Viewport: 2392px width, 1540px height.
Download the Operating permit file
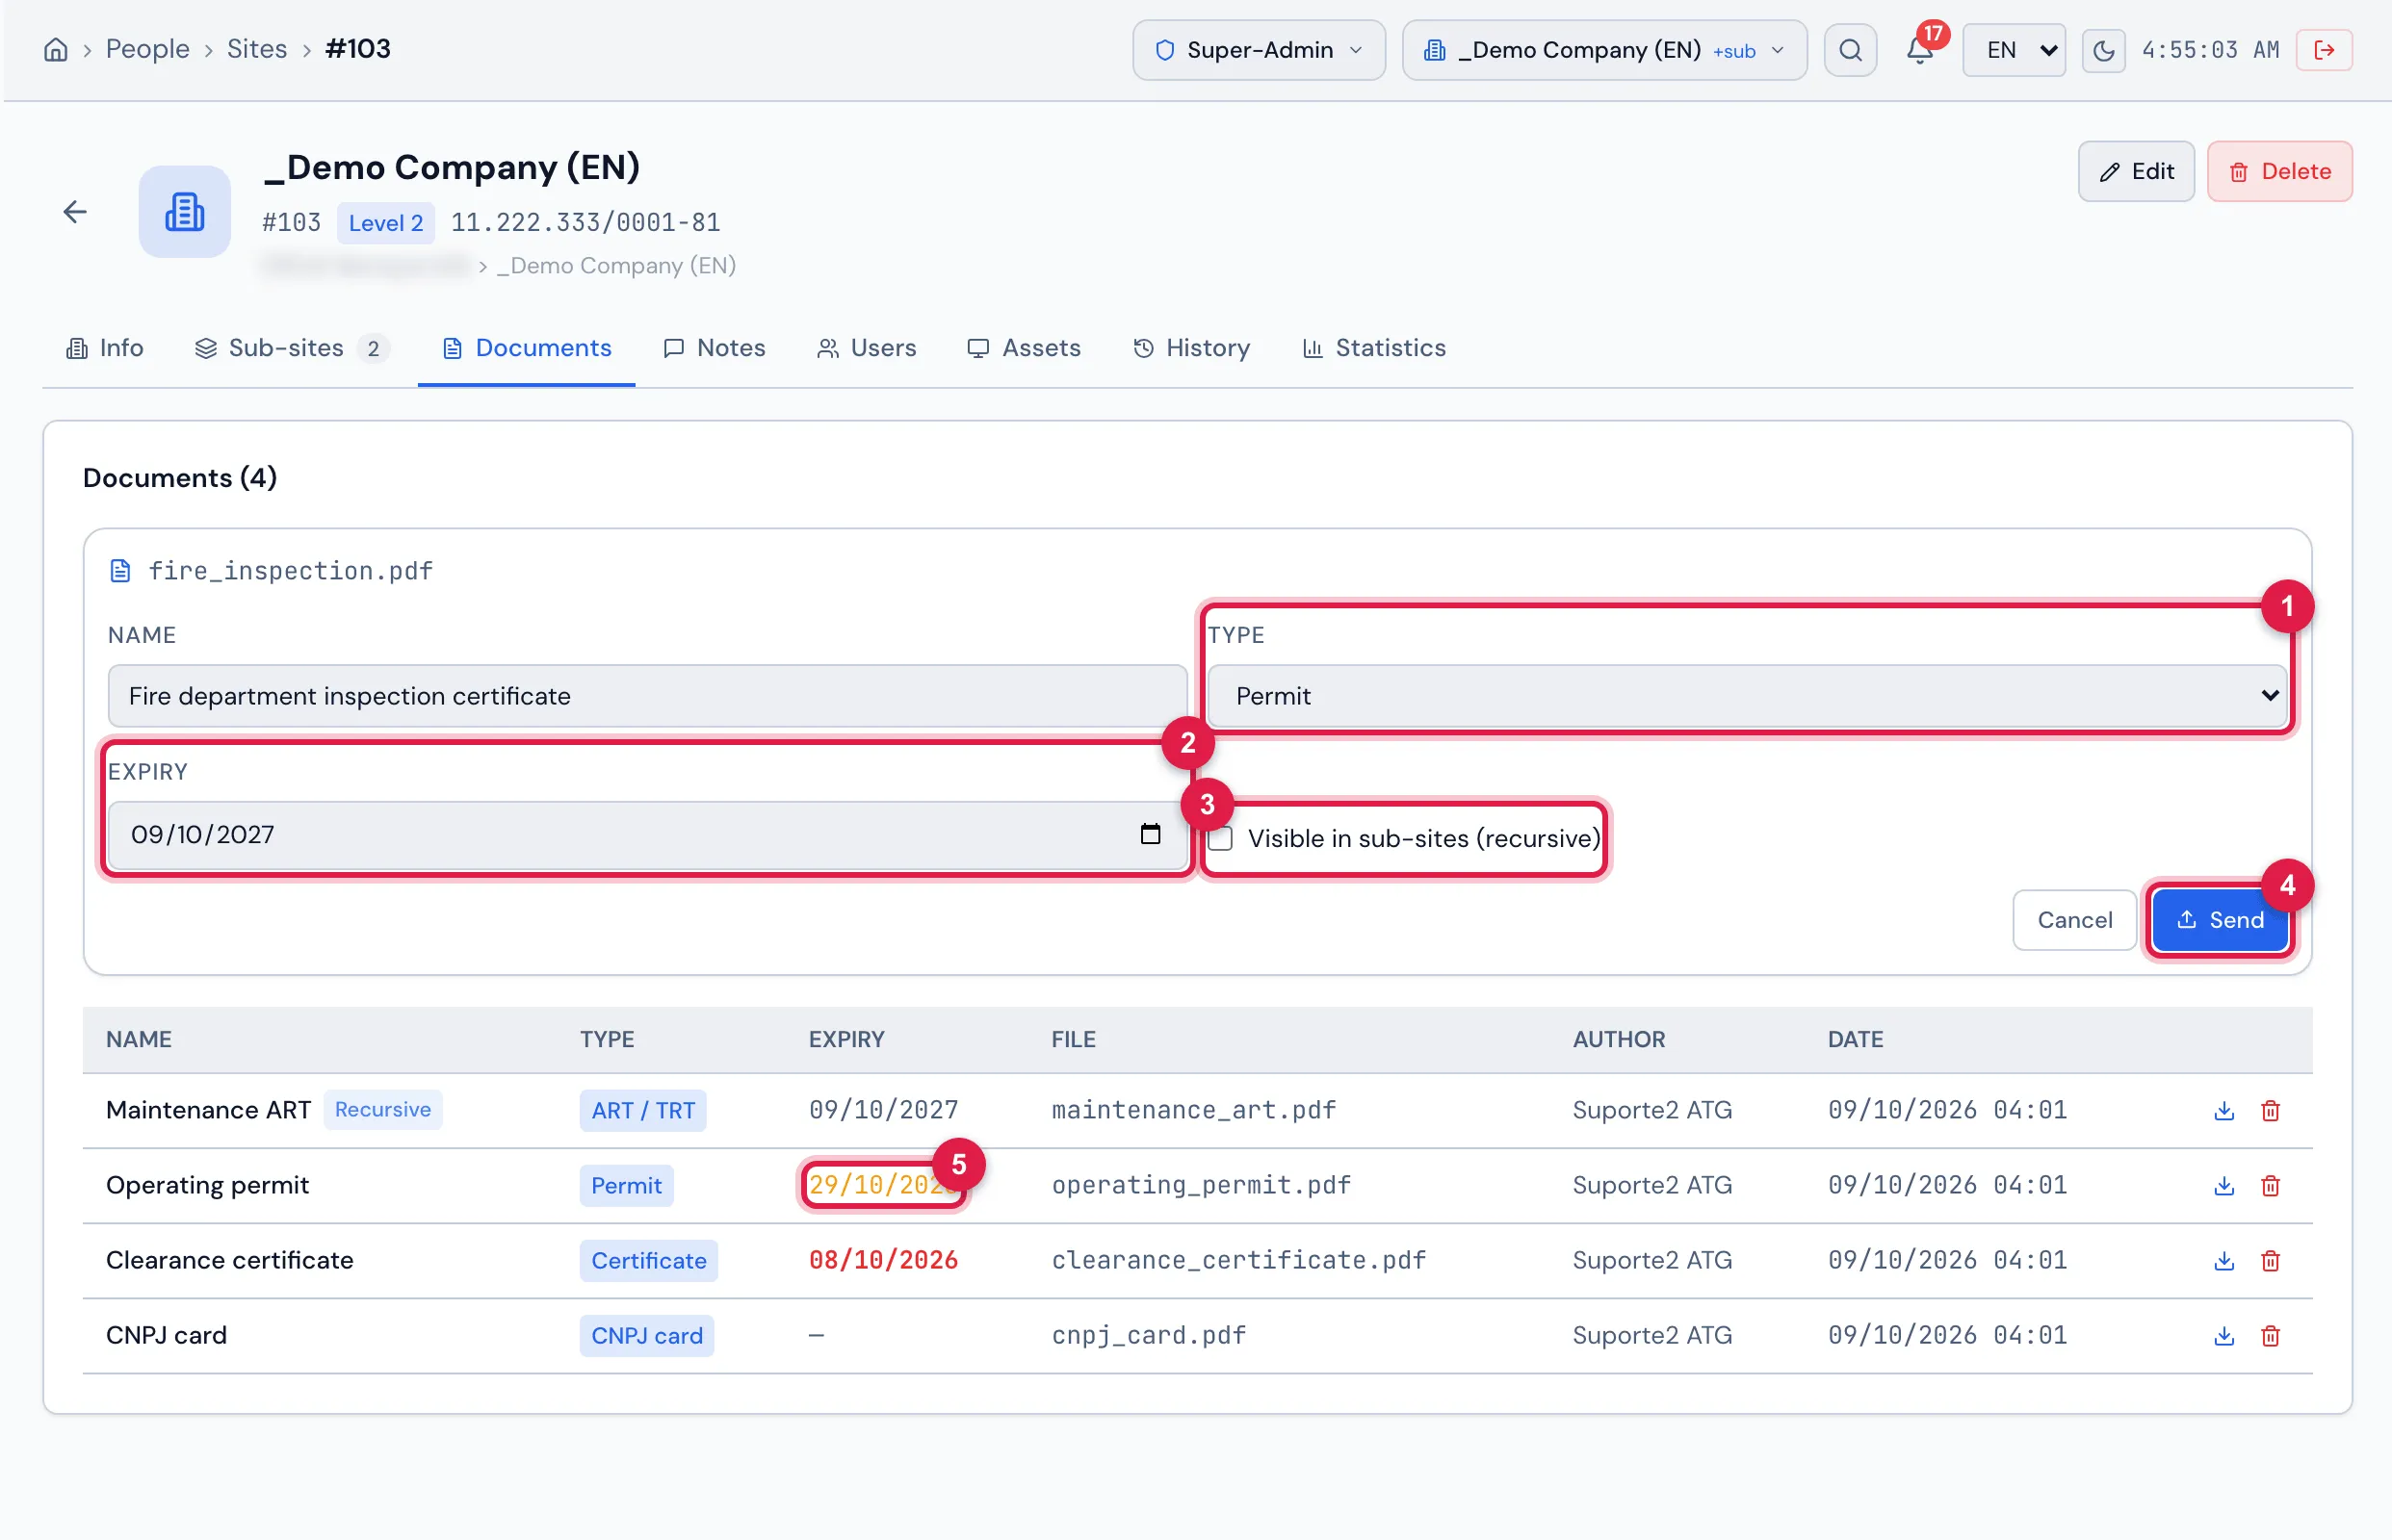click(x=2223, y=1186)
